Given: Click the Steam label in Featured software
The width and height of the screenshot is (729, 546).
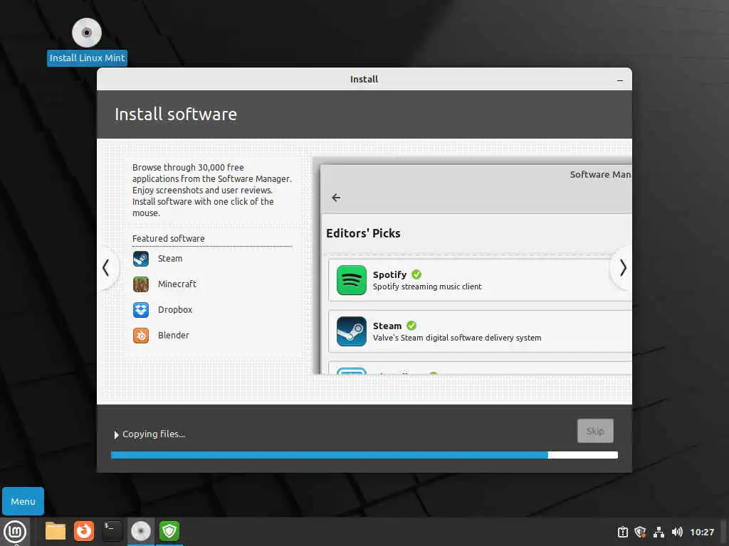Looking at the screenshot, I should tap(170, 259).
